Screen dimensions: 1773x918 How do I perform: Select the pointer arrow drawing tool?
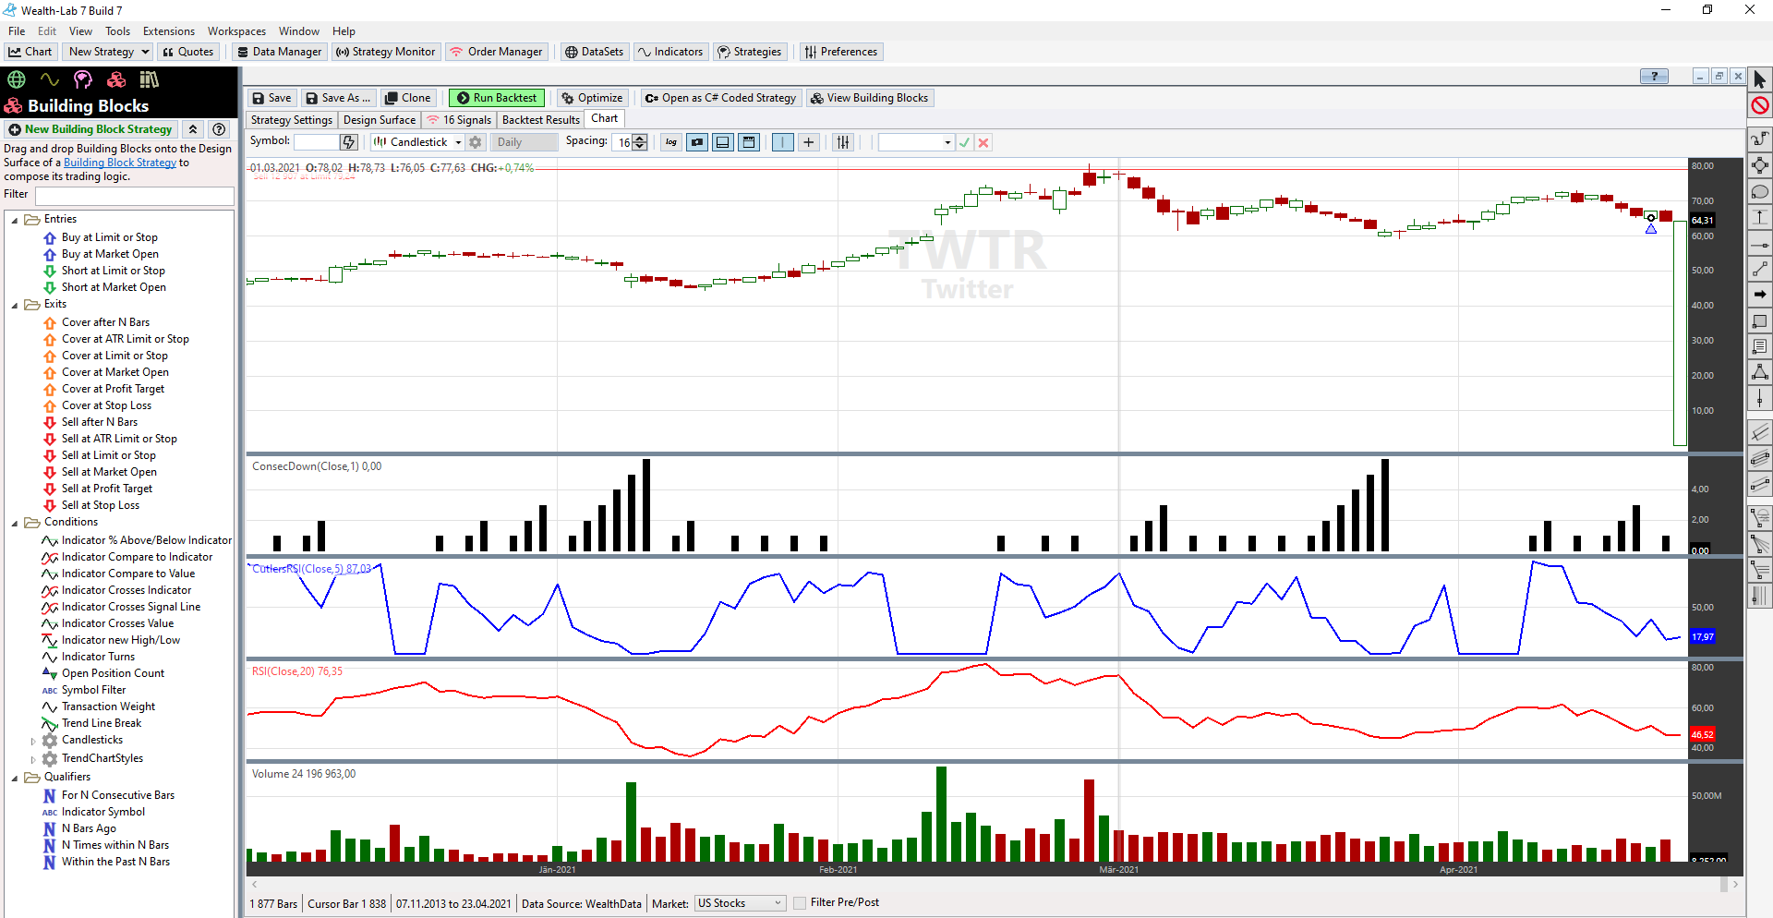pos(1760,80)
